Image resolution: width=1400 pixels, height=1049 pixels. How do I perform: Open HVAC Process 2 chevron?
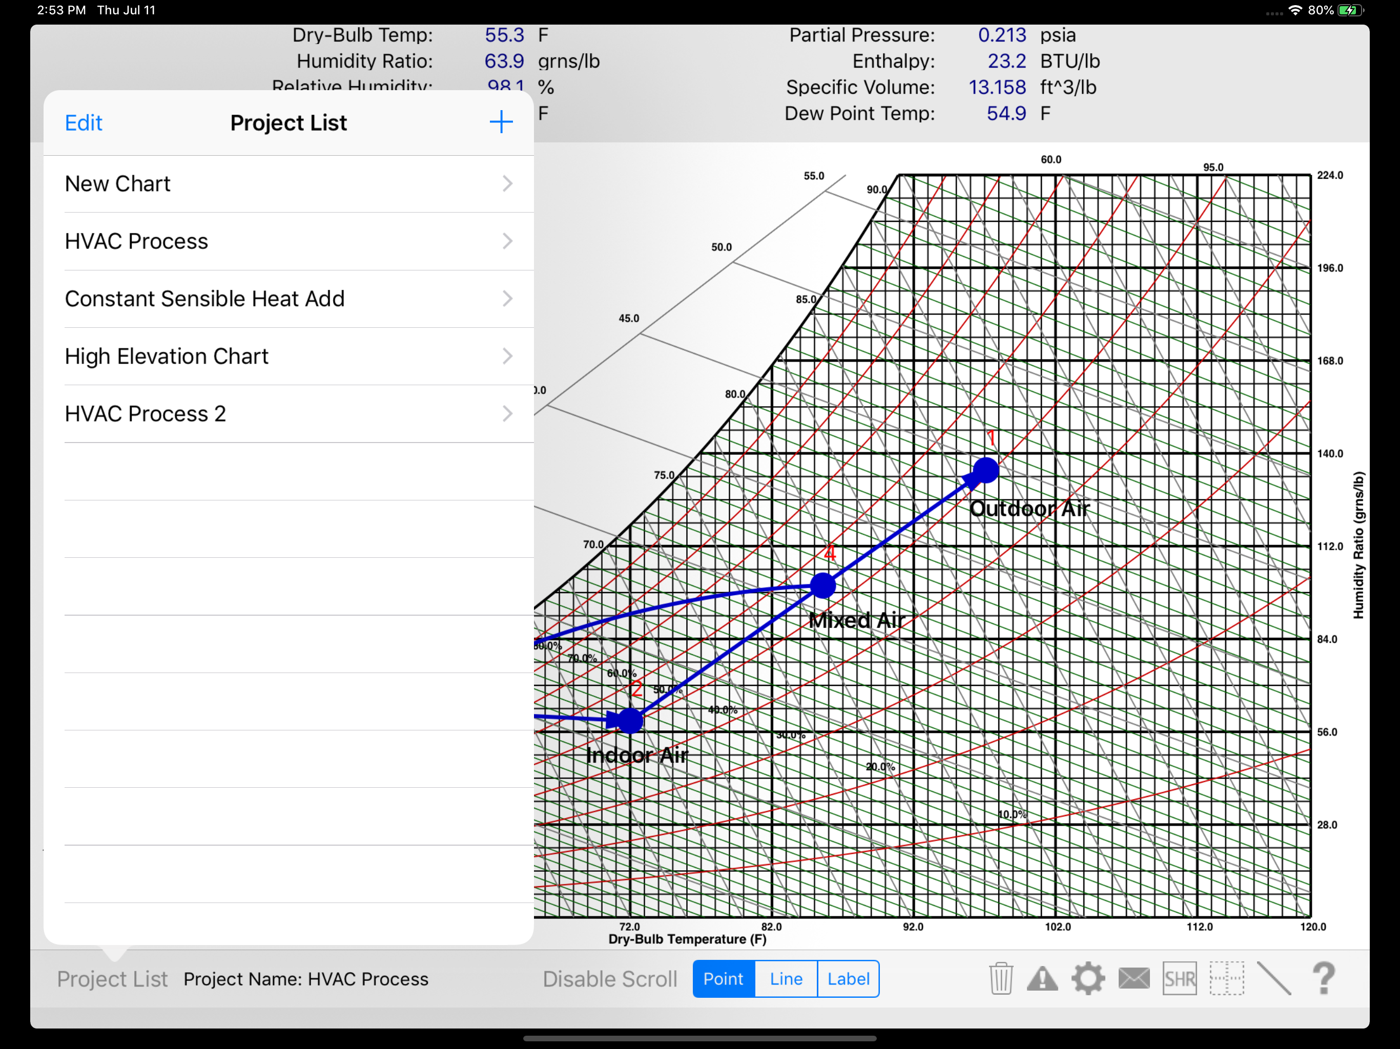[x=507, y=414]
